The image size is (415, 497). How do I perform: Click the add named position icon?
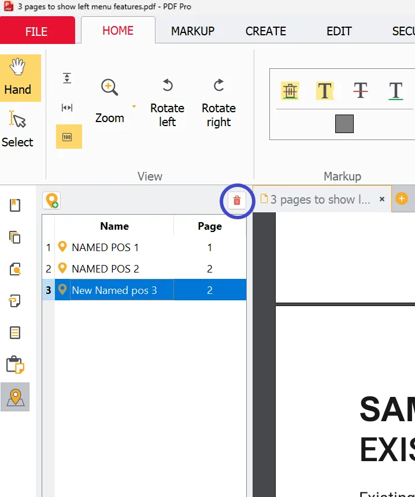point(51,200)
